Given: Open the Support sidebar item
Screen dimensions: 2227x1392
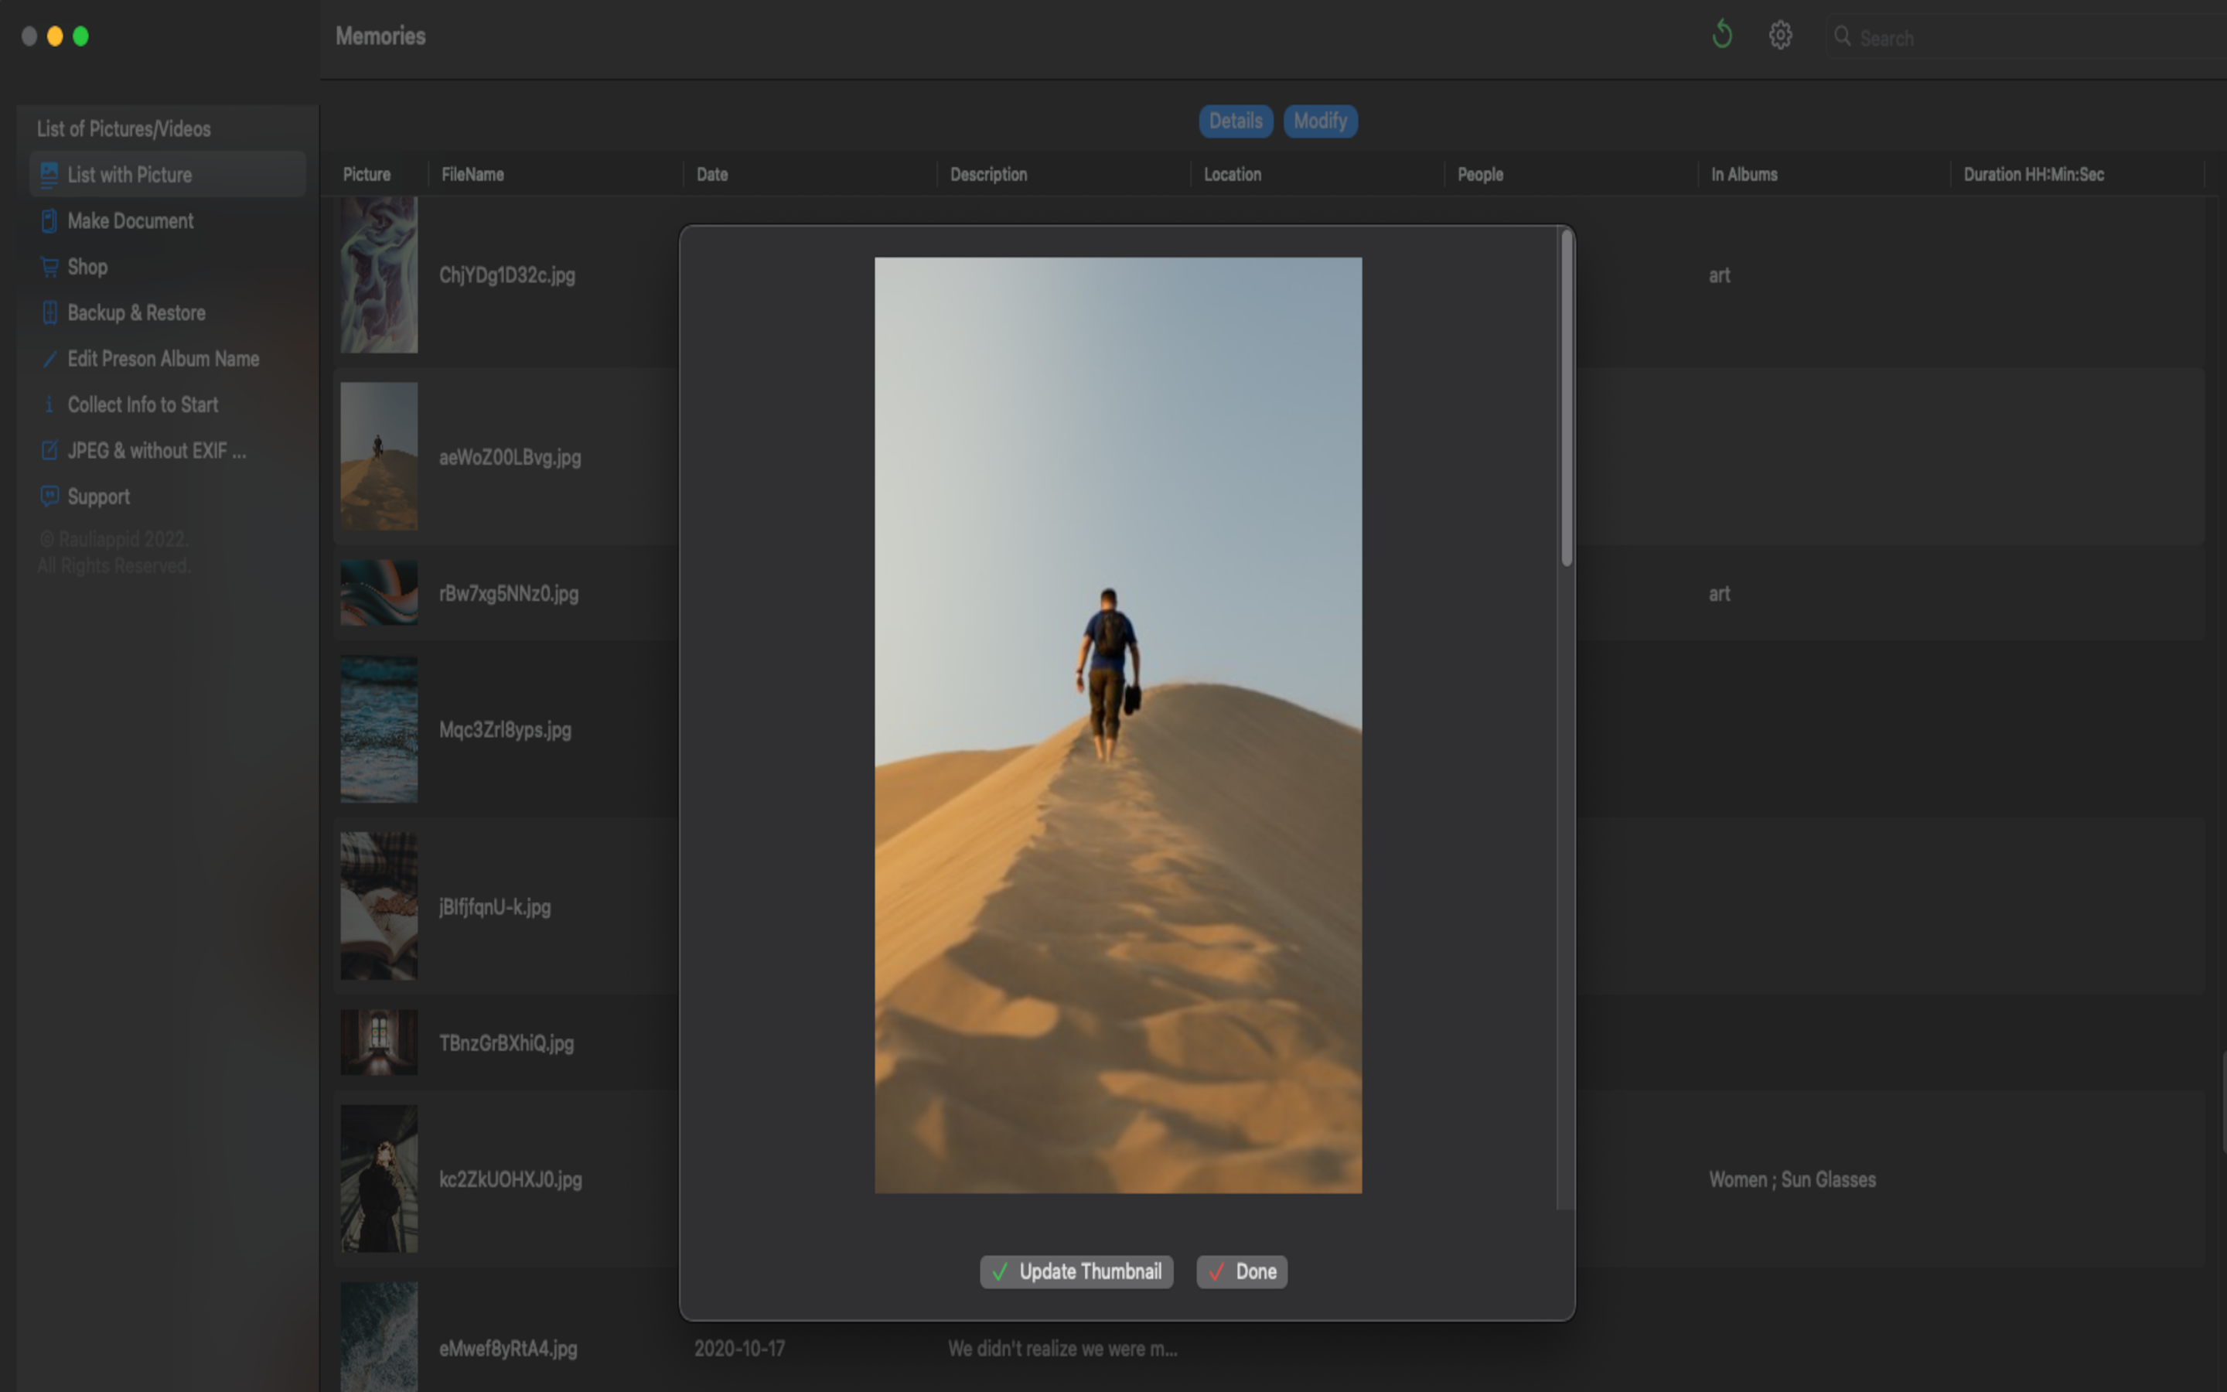Looking at the screenshot, I should 168,497.
